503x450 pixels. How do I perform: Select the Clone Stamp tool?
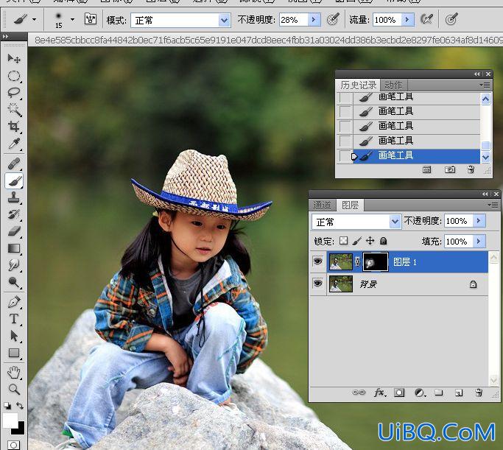pyautogui.click(x=14, y=197)
